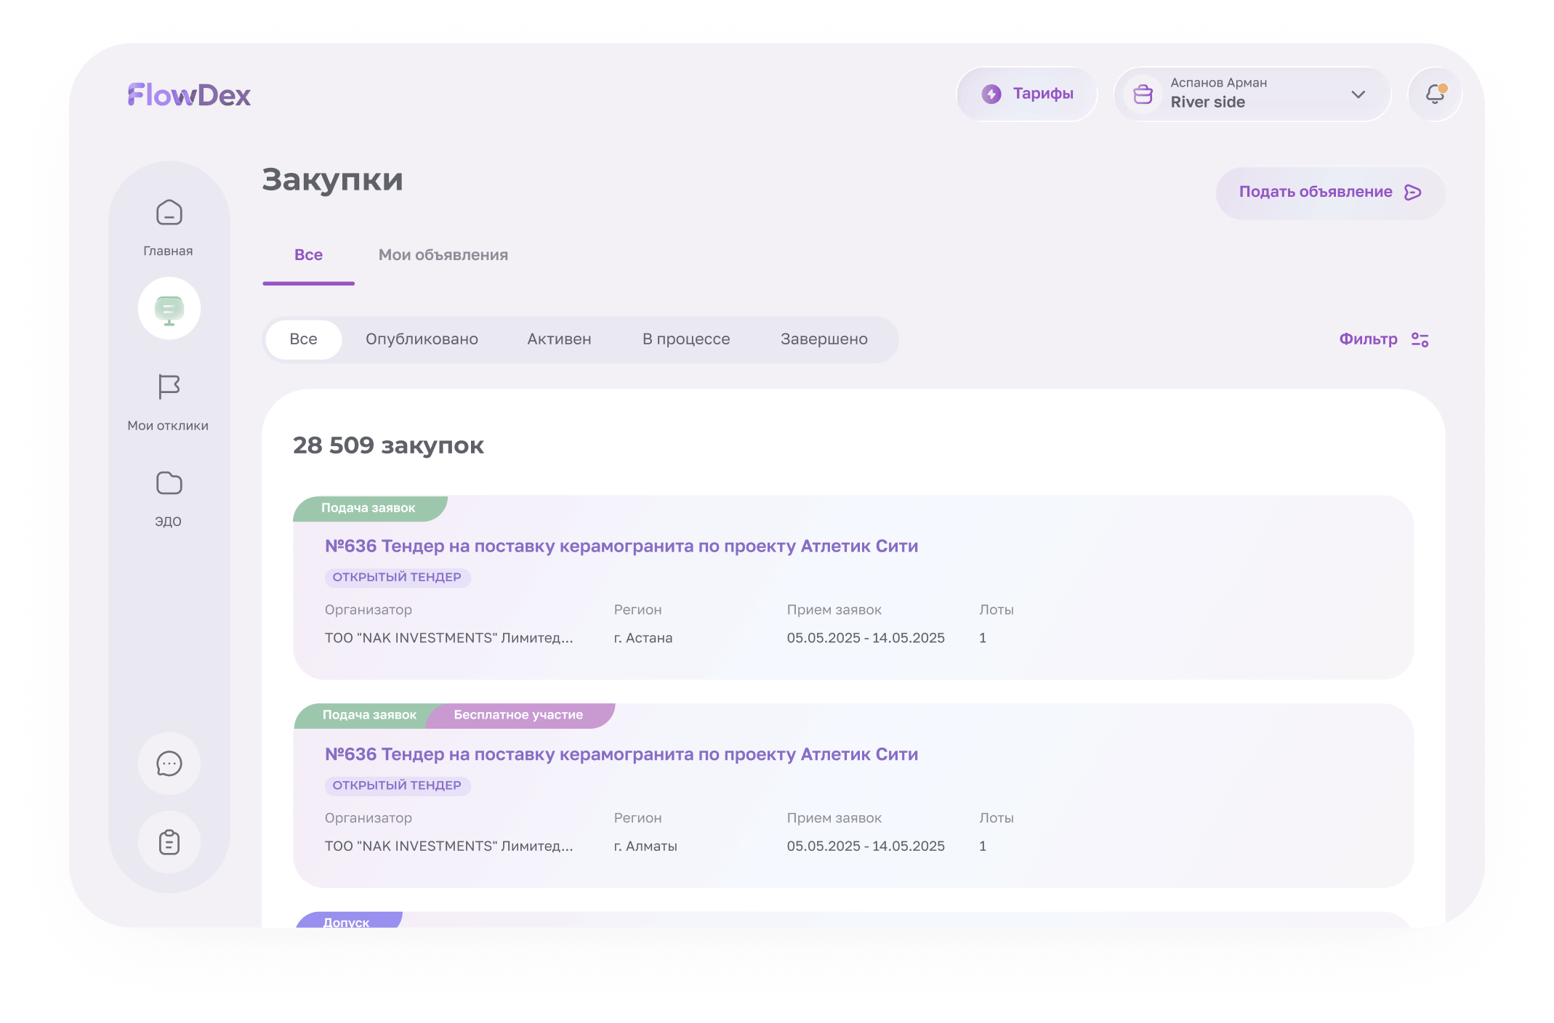This screenshot has height=1023, width=1554.
Task: Select the top-level Все tab
Action: click(x=308, y=255)
